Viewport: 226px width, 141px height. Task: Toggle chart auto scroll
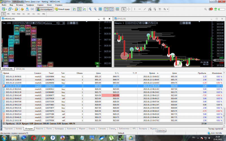106,9
